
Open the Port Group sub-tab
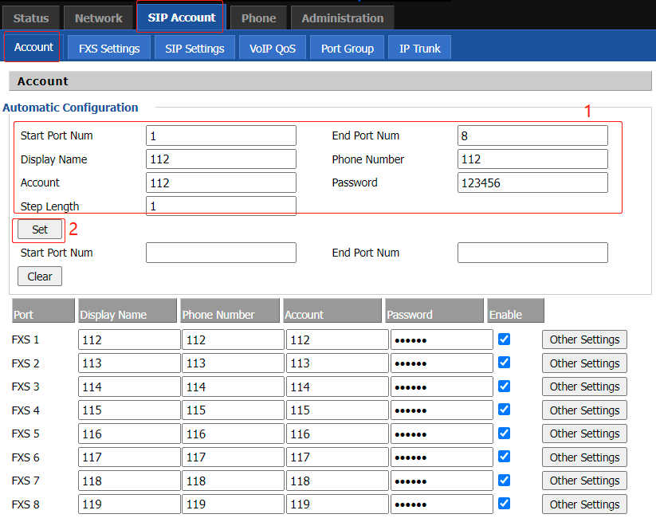pos(348,48)
